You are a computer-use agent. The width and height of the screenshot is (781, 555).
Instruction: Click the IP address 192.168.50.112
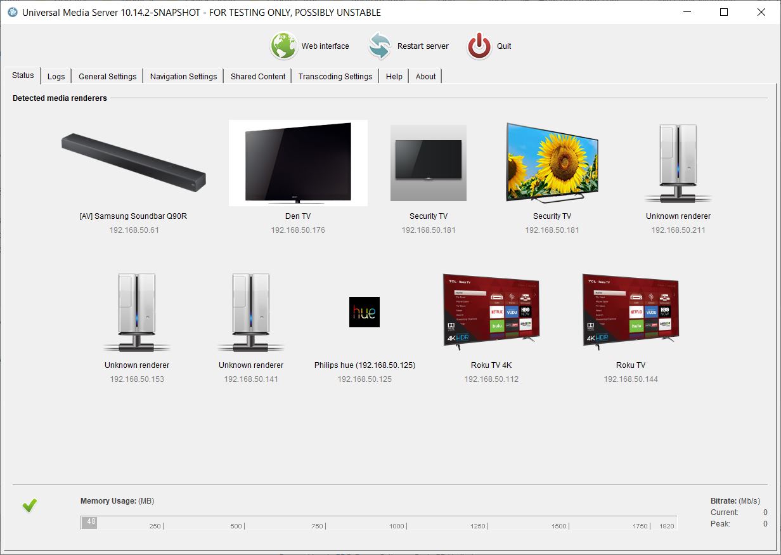[491, 379]
